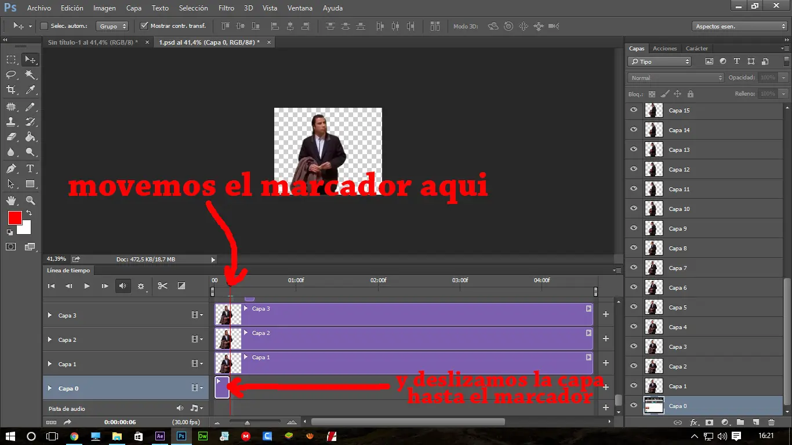Screen dimensions: 792x445
Task: Select the Hand tool
Action: click(x=11, y=200)
